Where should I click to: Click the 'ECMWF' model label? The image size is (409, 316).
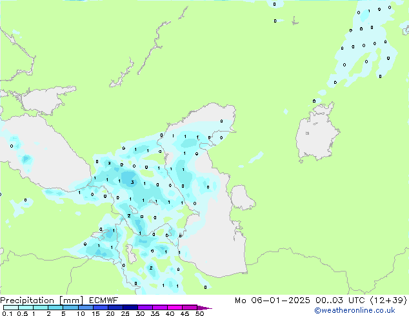pyautogui.click(x=104, y=301)
